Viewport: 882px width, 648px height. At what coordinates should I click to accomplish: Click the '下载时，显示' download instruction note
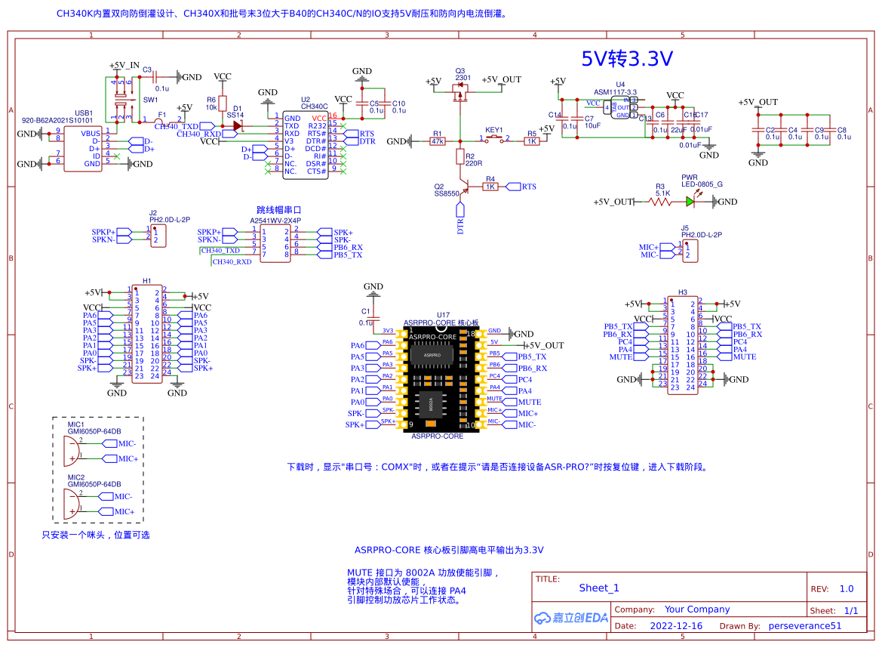(x=499, y=467)
